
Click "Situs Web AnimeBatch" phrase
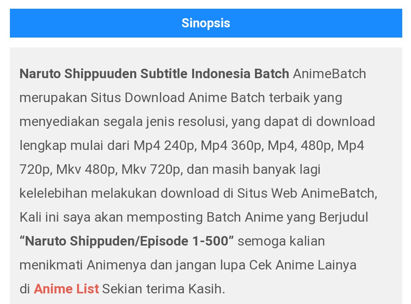(x=306, y=194)
